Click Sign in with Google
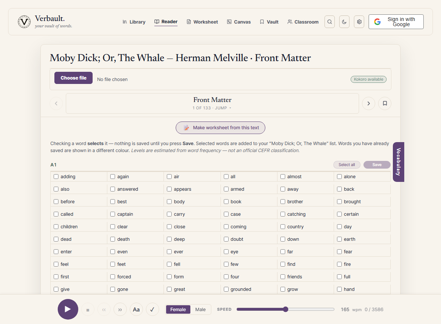The image size is (441, 324). [396, 22]
